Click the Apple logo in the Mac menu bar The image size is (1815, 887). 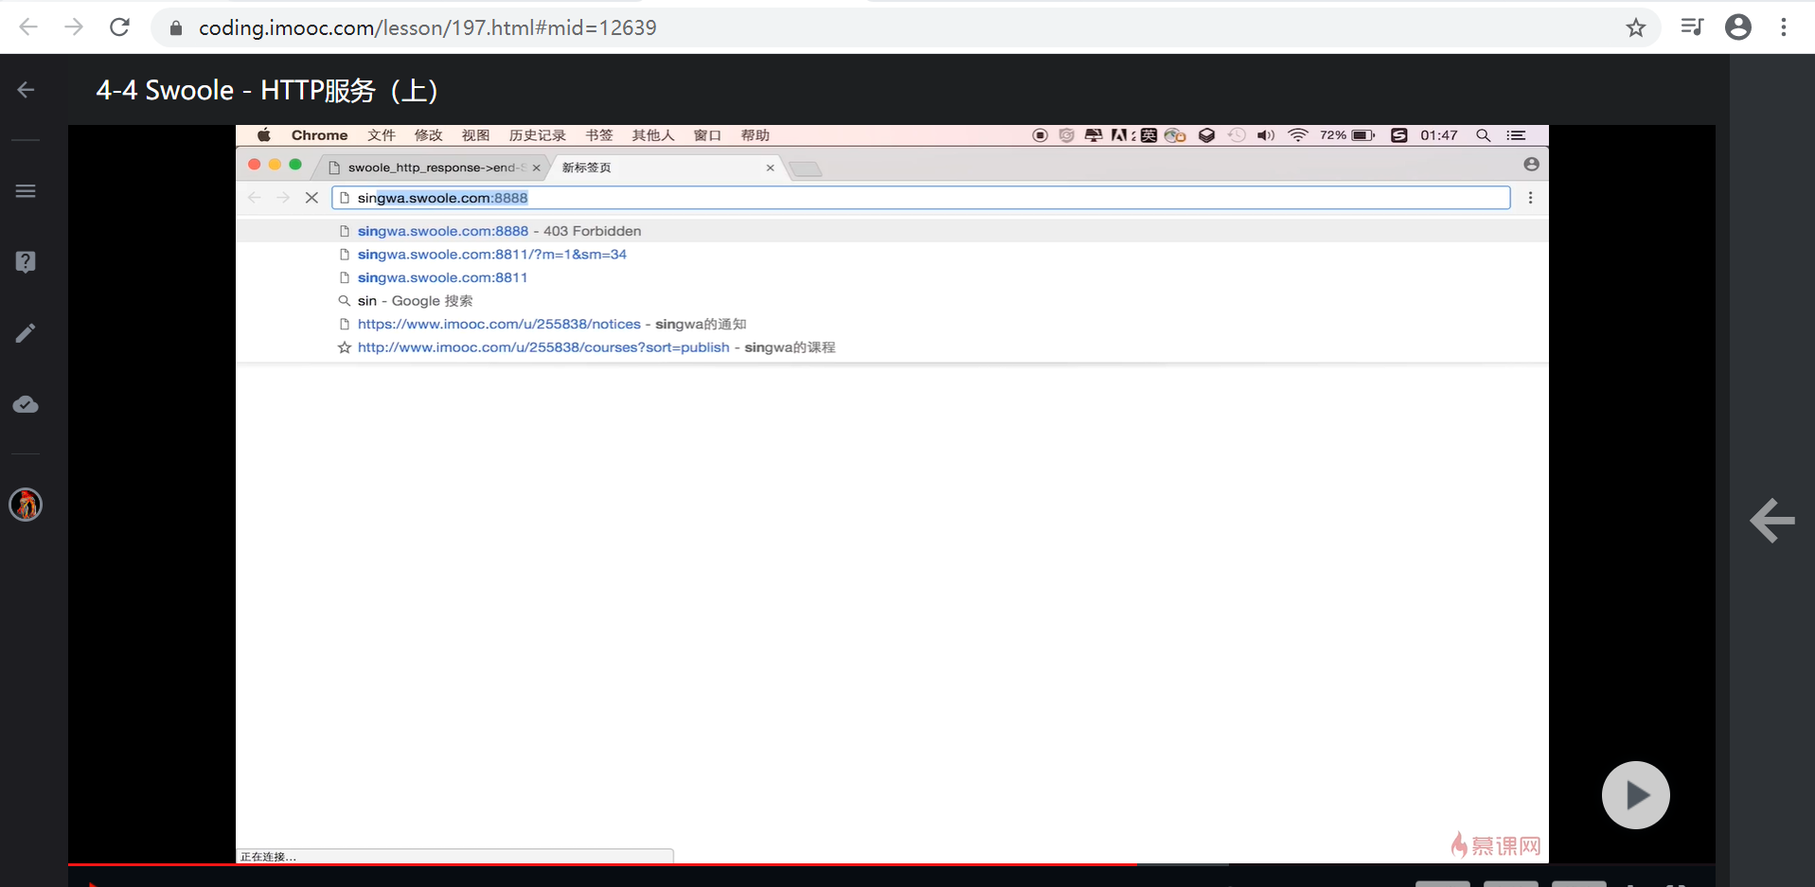click(264, 135)
